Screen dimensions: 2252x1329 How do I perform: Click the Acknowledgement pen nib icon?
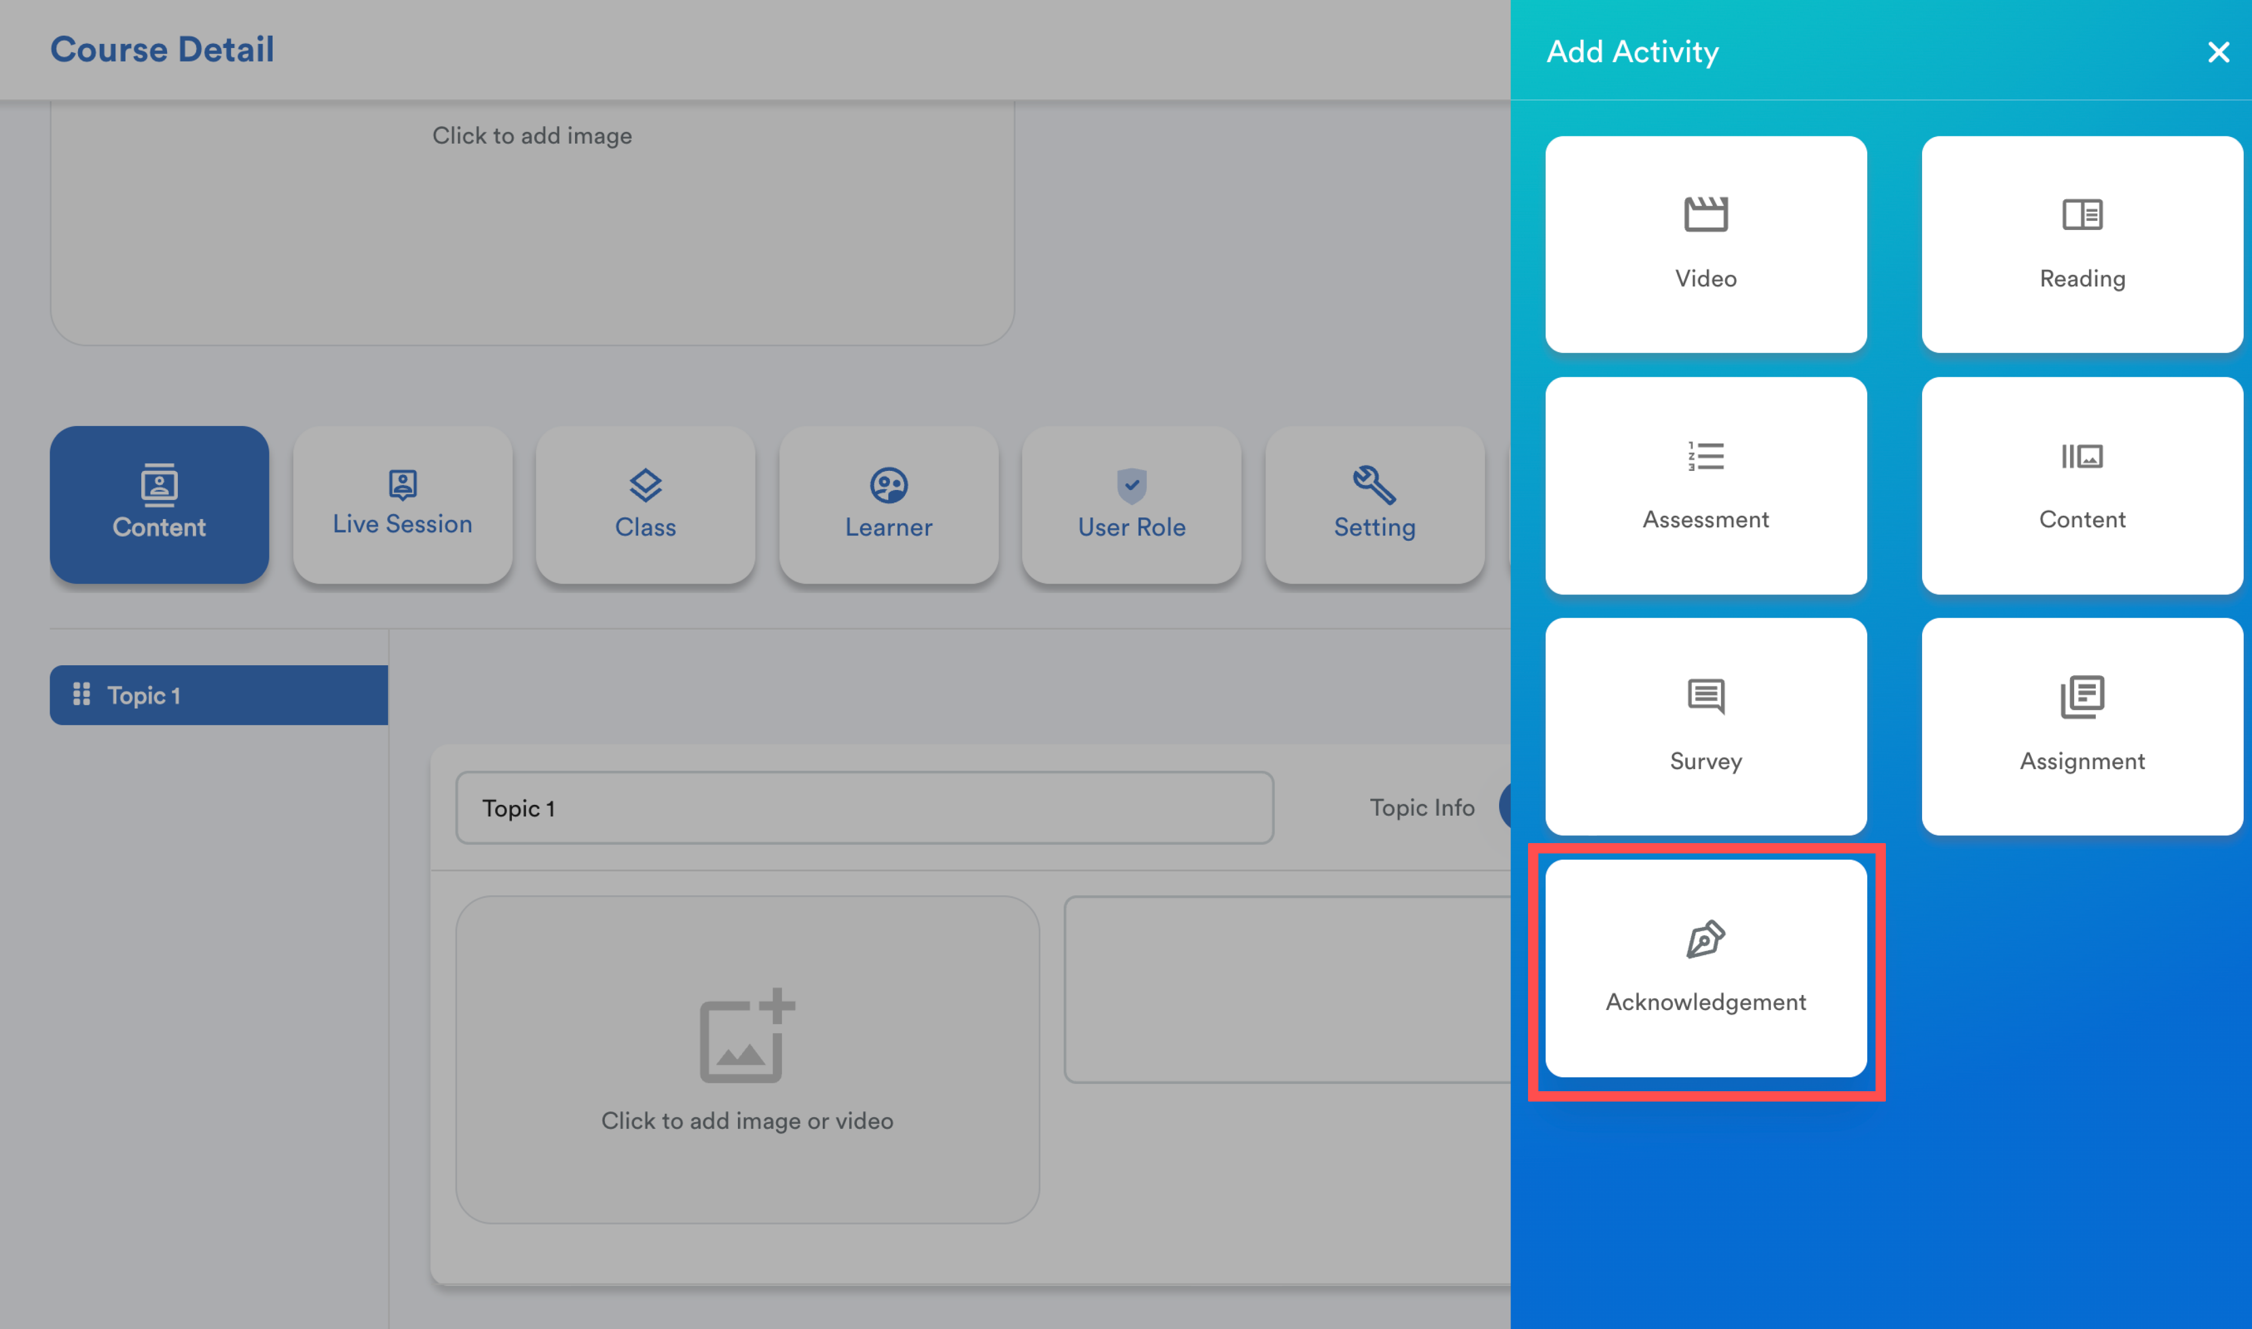click(x=1705, y=939)
